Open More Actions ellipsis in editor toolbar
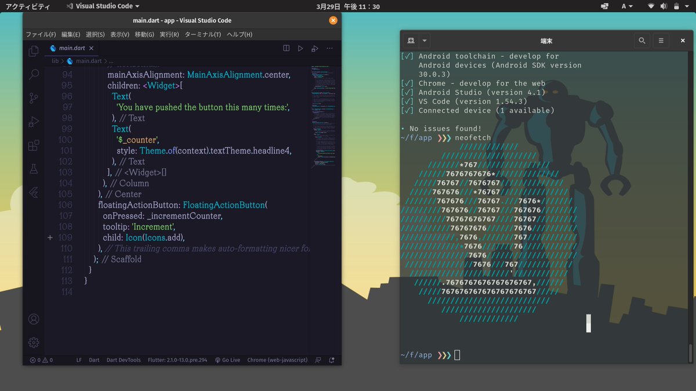 [329, 49]
